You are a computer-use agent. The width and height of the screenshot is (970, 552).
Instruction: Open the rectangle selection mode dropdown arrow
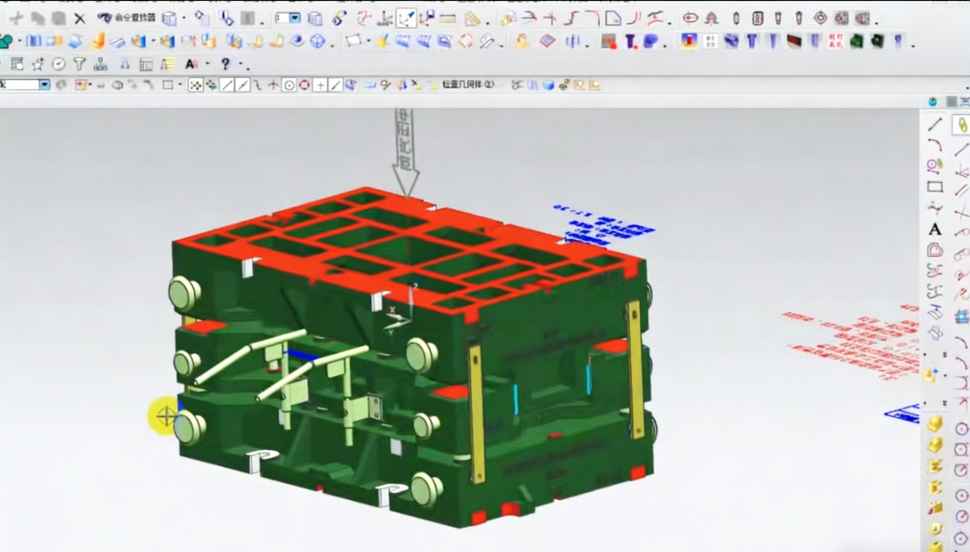[x=180, y=85]
